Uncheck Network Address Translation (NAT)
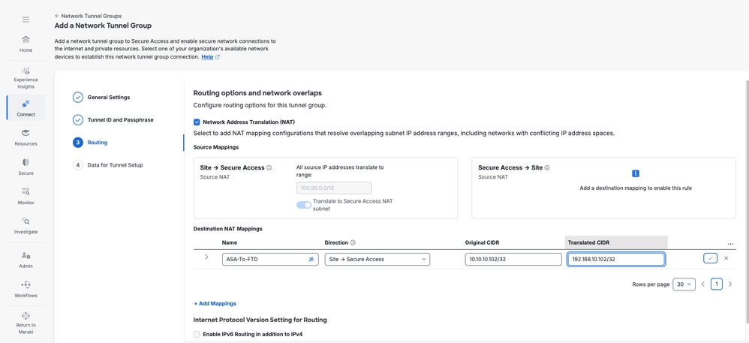The width and height of the screenshot is (749, 343). pos(197,122)
